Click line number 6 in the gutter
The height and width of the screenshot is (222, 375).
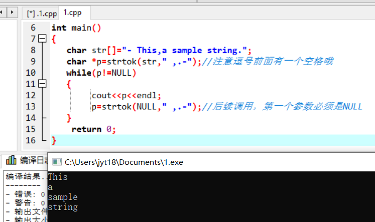[33, 28]
